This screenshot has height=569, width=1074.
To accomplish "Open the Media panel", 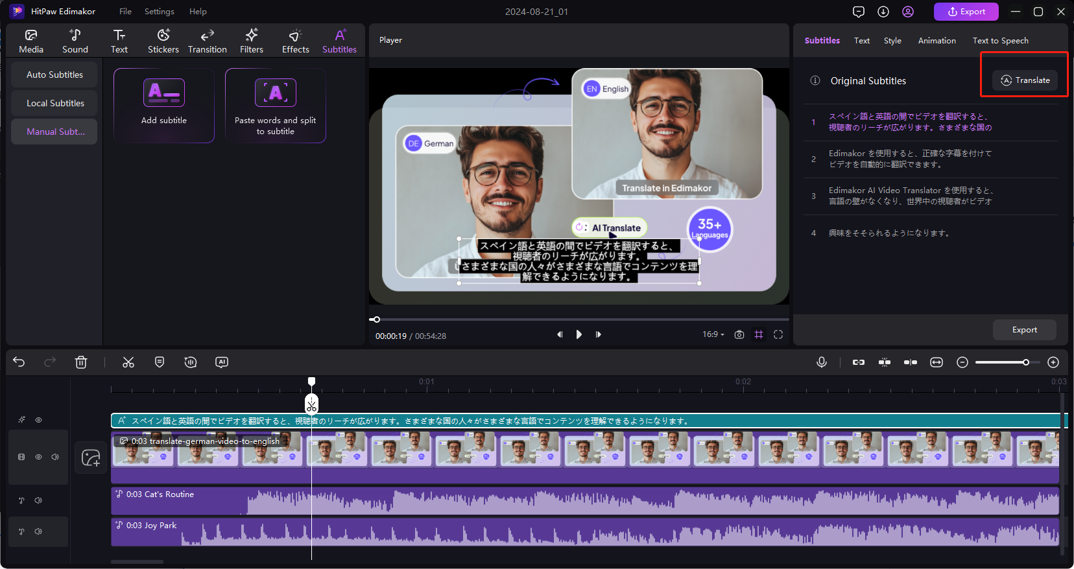I will pos(31,41).
